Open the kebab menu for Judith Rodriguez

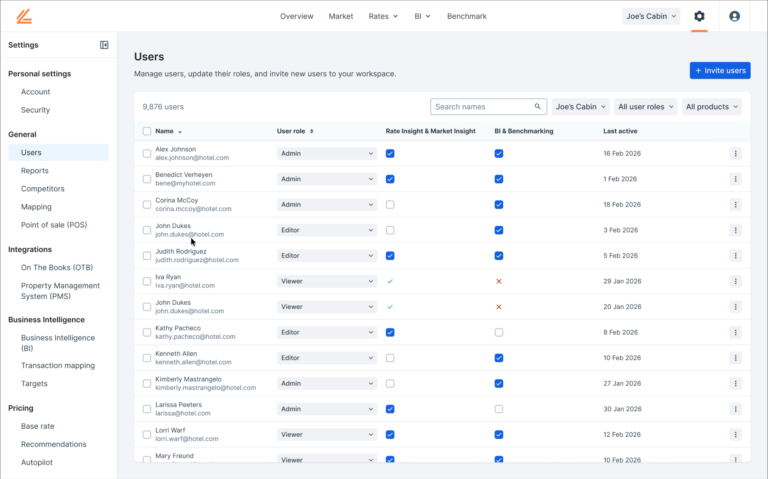pyautogui.click(x=735, y=256)
